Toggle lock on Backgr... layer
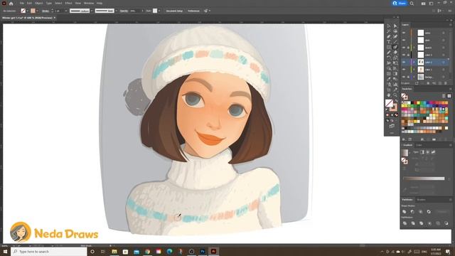455x256 pixels. click(x=408, y=77)
